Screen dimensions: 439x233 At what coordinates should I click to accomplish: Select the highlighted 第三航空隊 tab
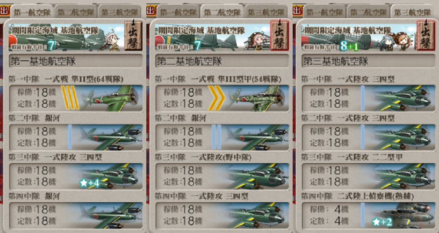412,12
